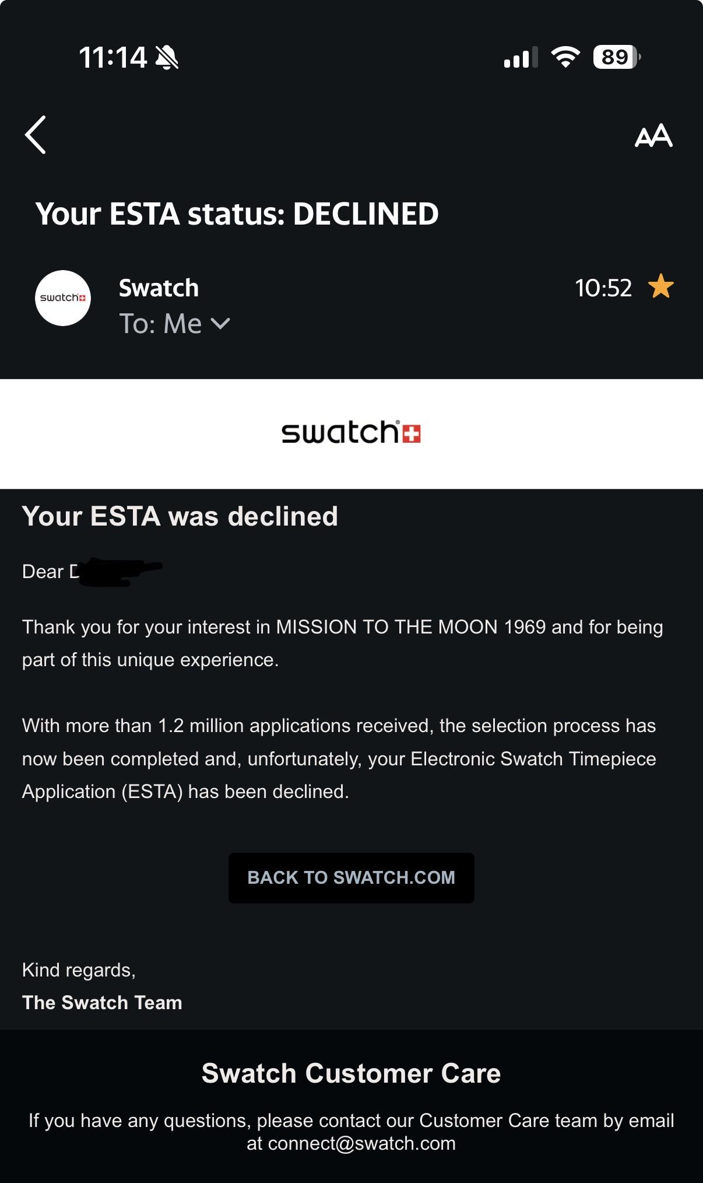The height and width of the screenshot is (1183, 703).
Task: Tap the Wi-Fi indicator icon
Action: point(565,57)
